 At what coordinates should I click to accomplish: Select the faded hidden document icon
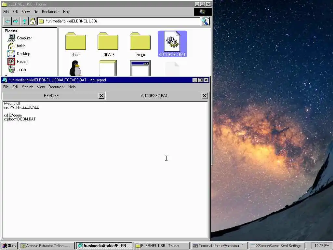click(x=172, y=68)
